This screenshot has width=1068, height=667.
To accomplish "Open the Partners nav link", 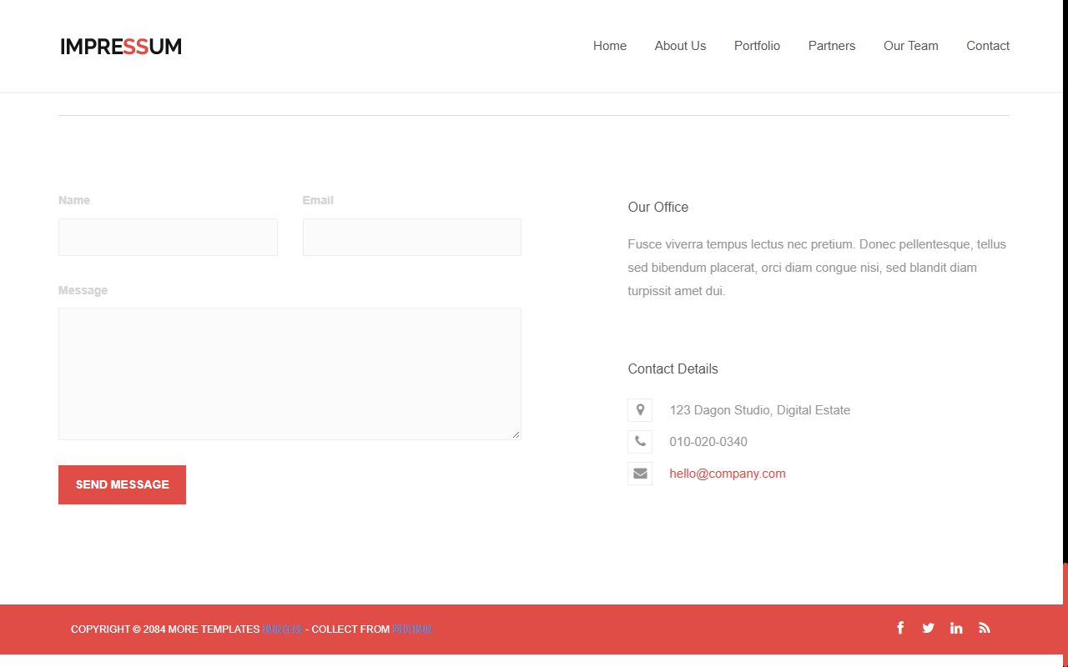I will point(832,46).
